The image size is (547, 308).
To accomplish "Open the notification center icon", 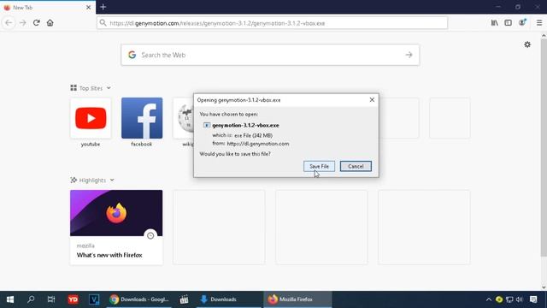I will click(533, 299).
